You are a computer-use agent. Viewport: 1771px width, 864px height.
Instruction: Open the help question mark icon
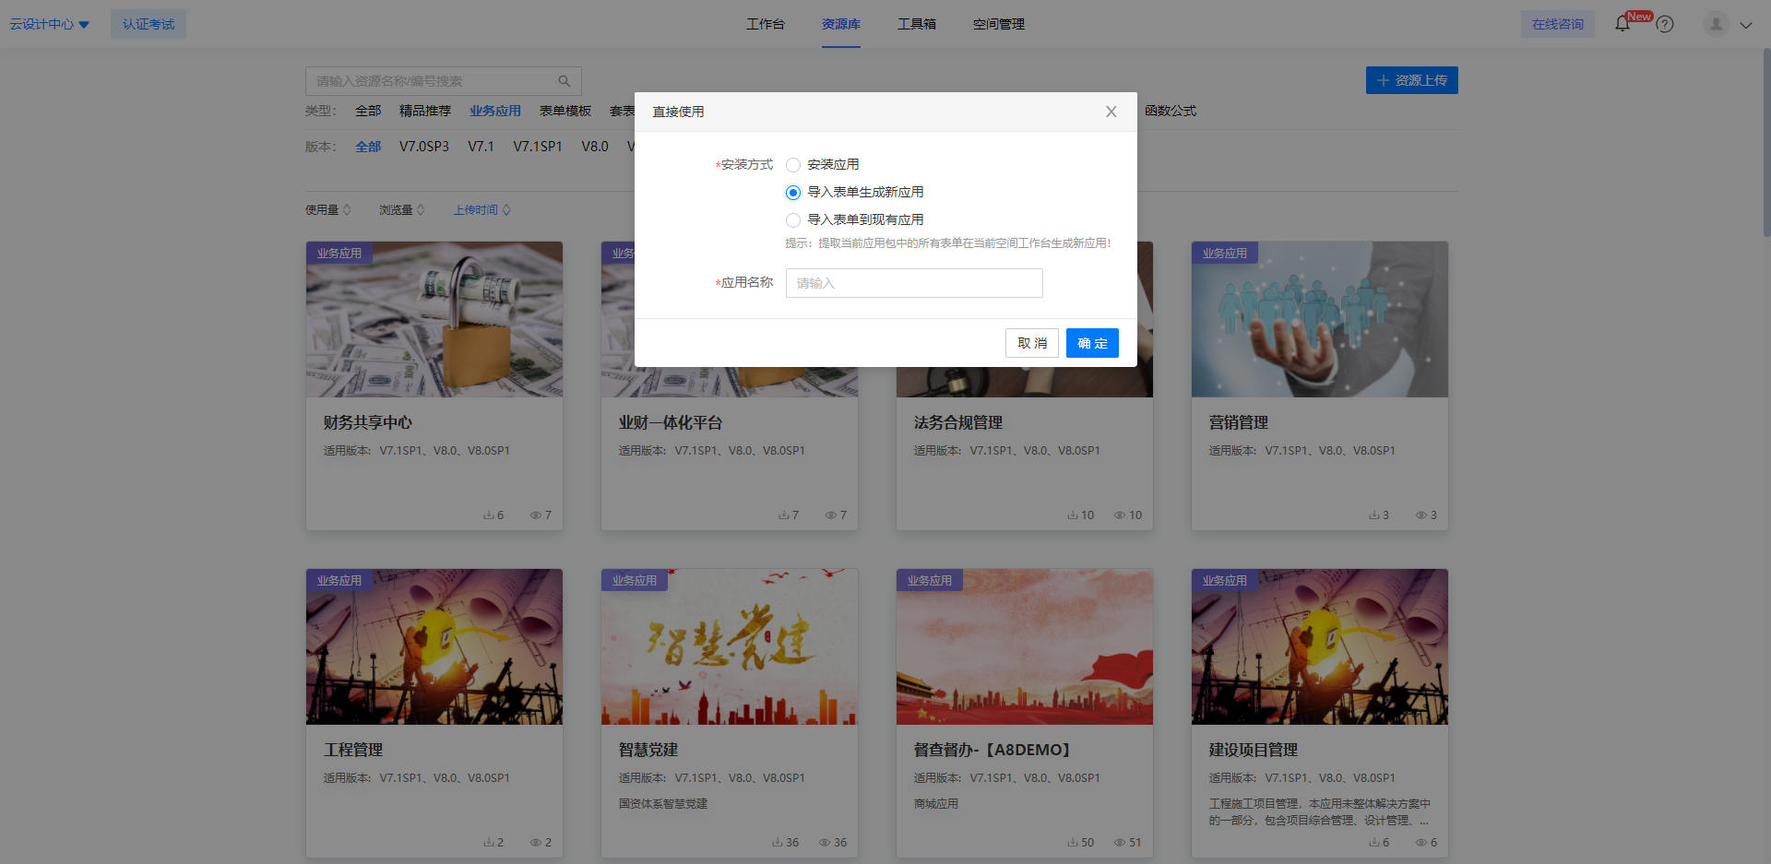[x=1665, y=25]
